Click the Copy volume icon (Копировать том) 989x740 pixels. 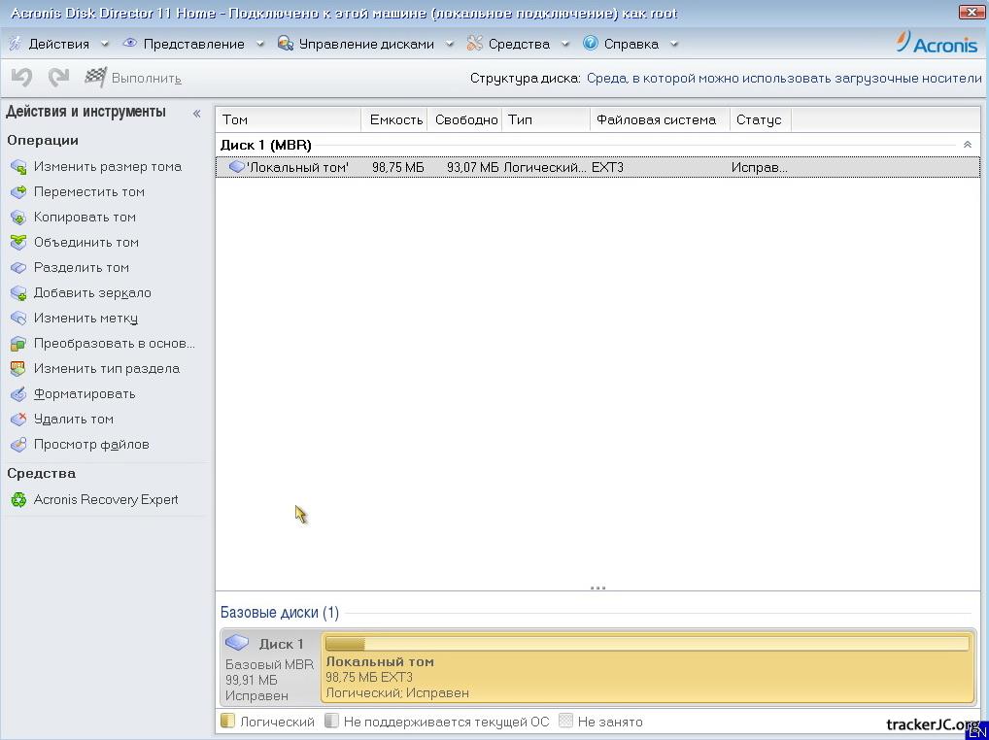coord(18,218)
